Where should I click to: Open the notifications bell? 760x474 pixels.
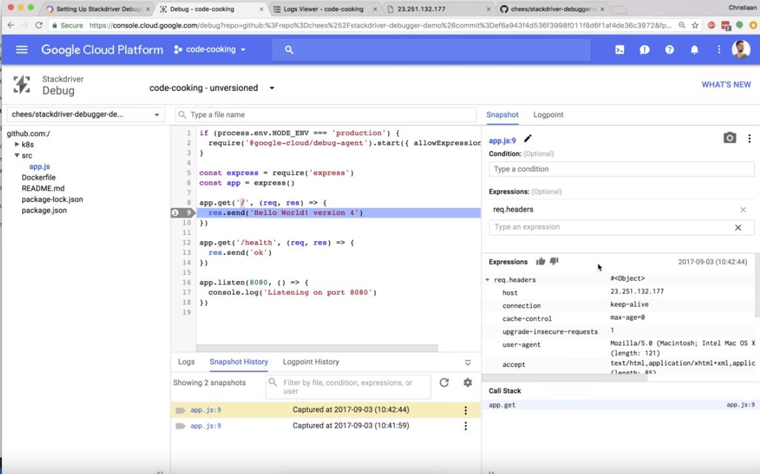click(694, 50)
